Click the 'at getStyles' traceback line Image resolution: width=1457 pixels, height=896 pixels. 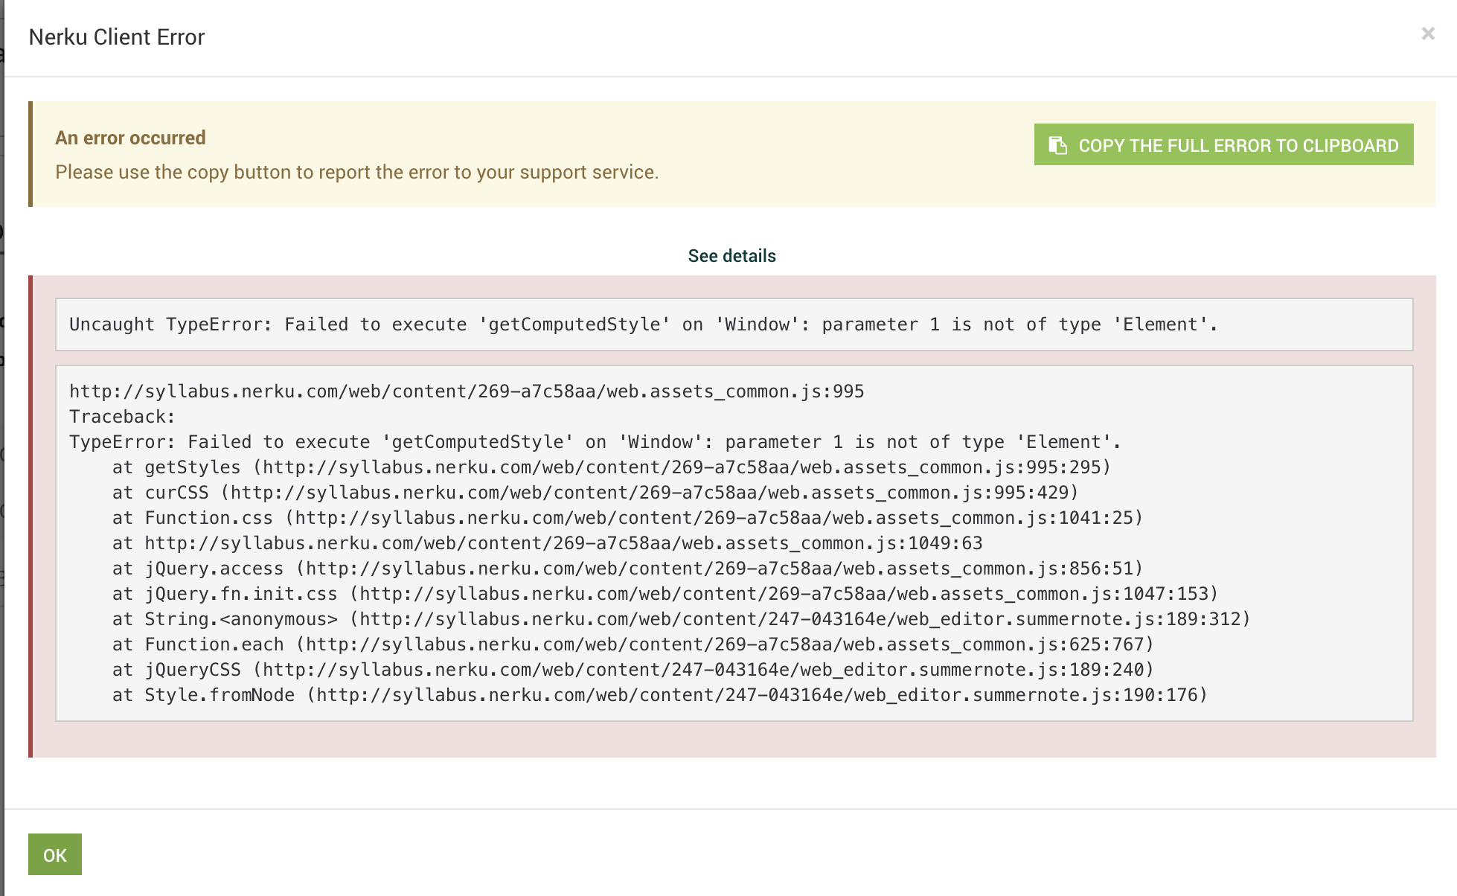click(x=610, y=467)
